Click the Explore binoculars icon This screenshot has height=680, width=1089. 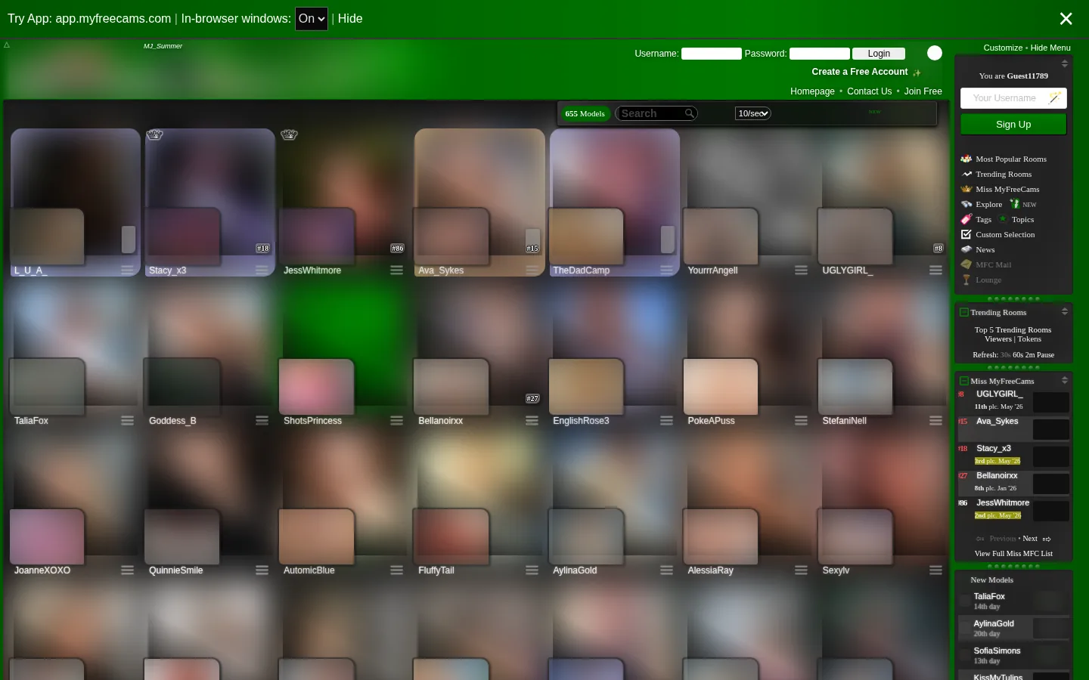(966, 204)
